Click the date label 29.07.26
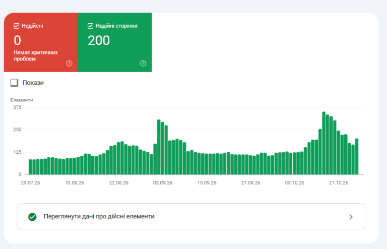The image size is (387, 249). tap(30, 183)
